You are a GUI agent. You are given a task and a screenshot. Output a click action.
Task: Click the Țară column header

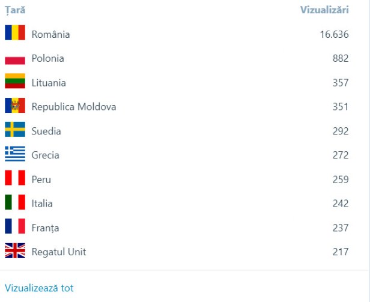[x=15, y=10]
